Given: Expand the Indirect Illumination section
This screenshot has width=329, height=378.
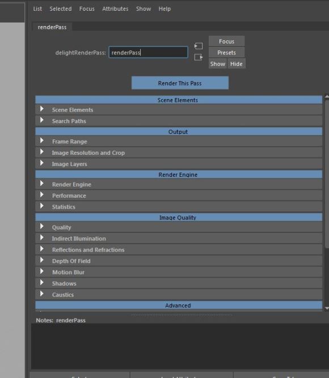Looking at the screenshot, I should [x=179, y=239].
